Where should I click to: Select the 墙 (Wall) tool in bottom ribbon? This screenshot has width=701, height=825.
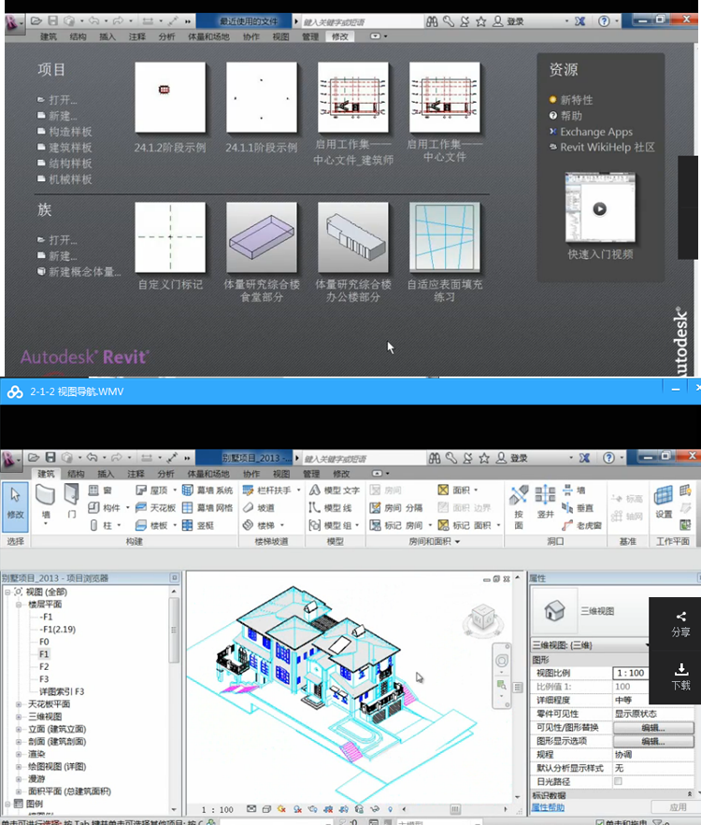(x=45, y=504)
